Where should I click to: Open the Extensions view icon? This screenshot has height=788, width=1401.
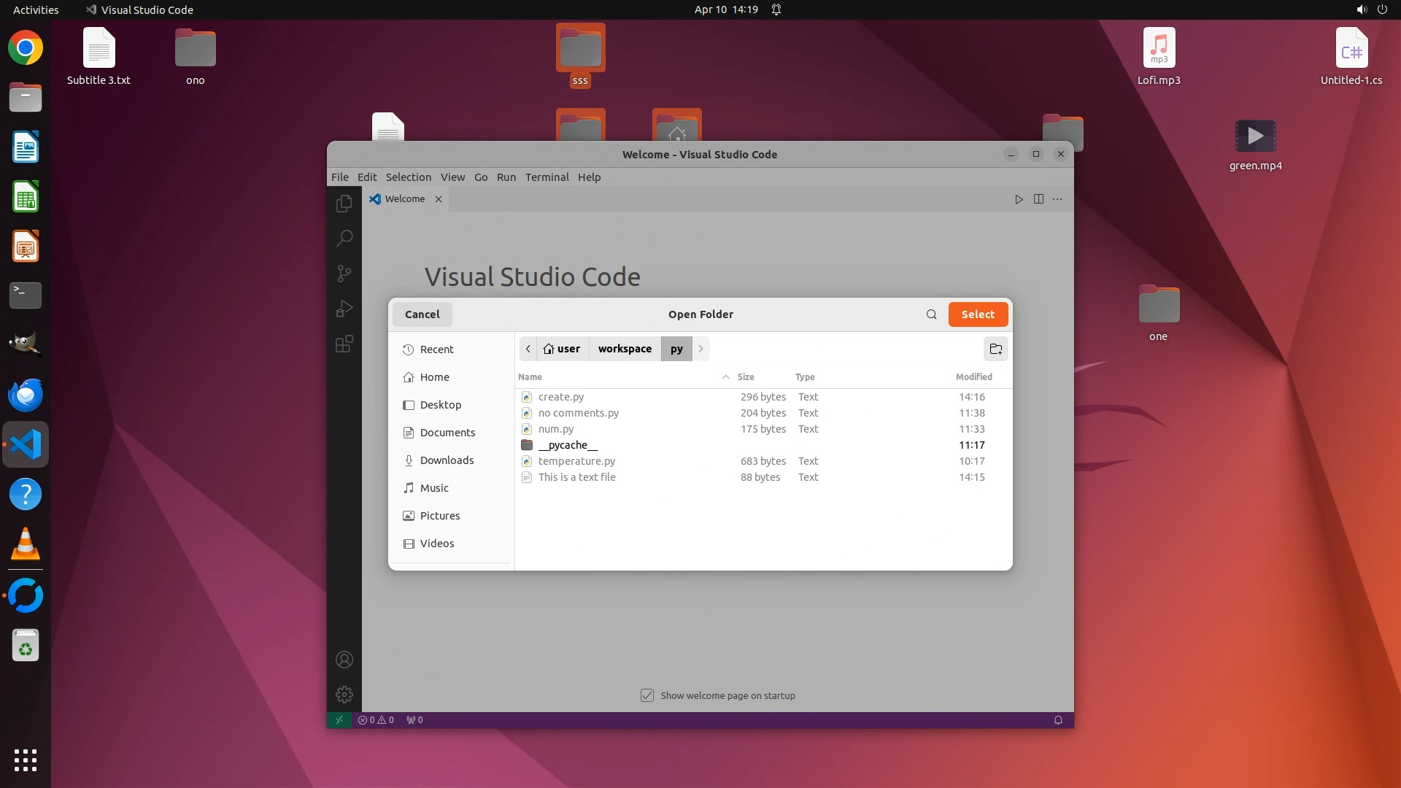pyautogui.click(x=344, y=344)
